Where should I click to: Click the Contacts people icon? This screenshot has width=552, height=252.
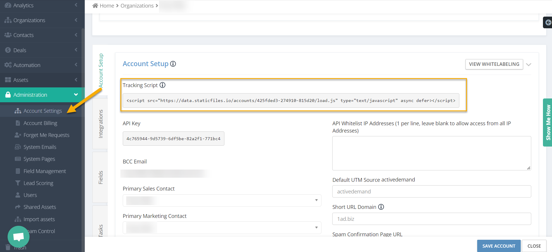coord(8,35)
